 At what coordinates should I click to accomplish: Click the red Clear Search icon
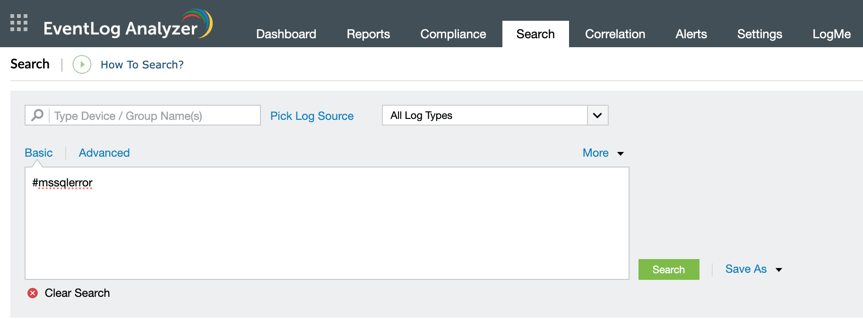point(33,293)
